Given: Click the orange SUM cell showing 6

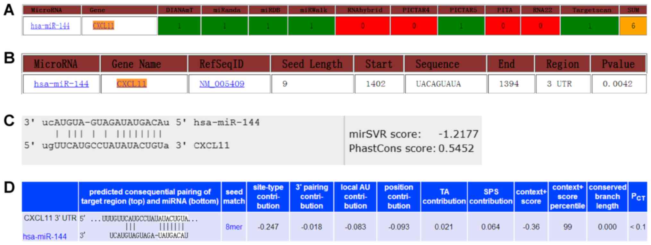Looking at the screenshot, I should (633, 26).
